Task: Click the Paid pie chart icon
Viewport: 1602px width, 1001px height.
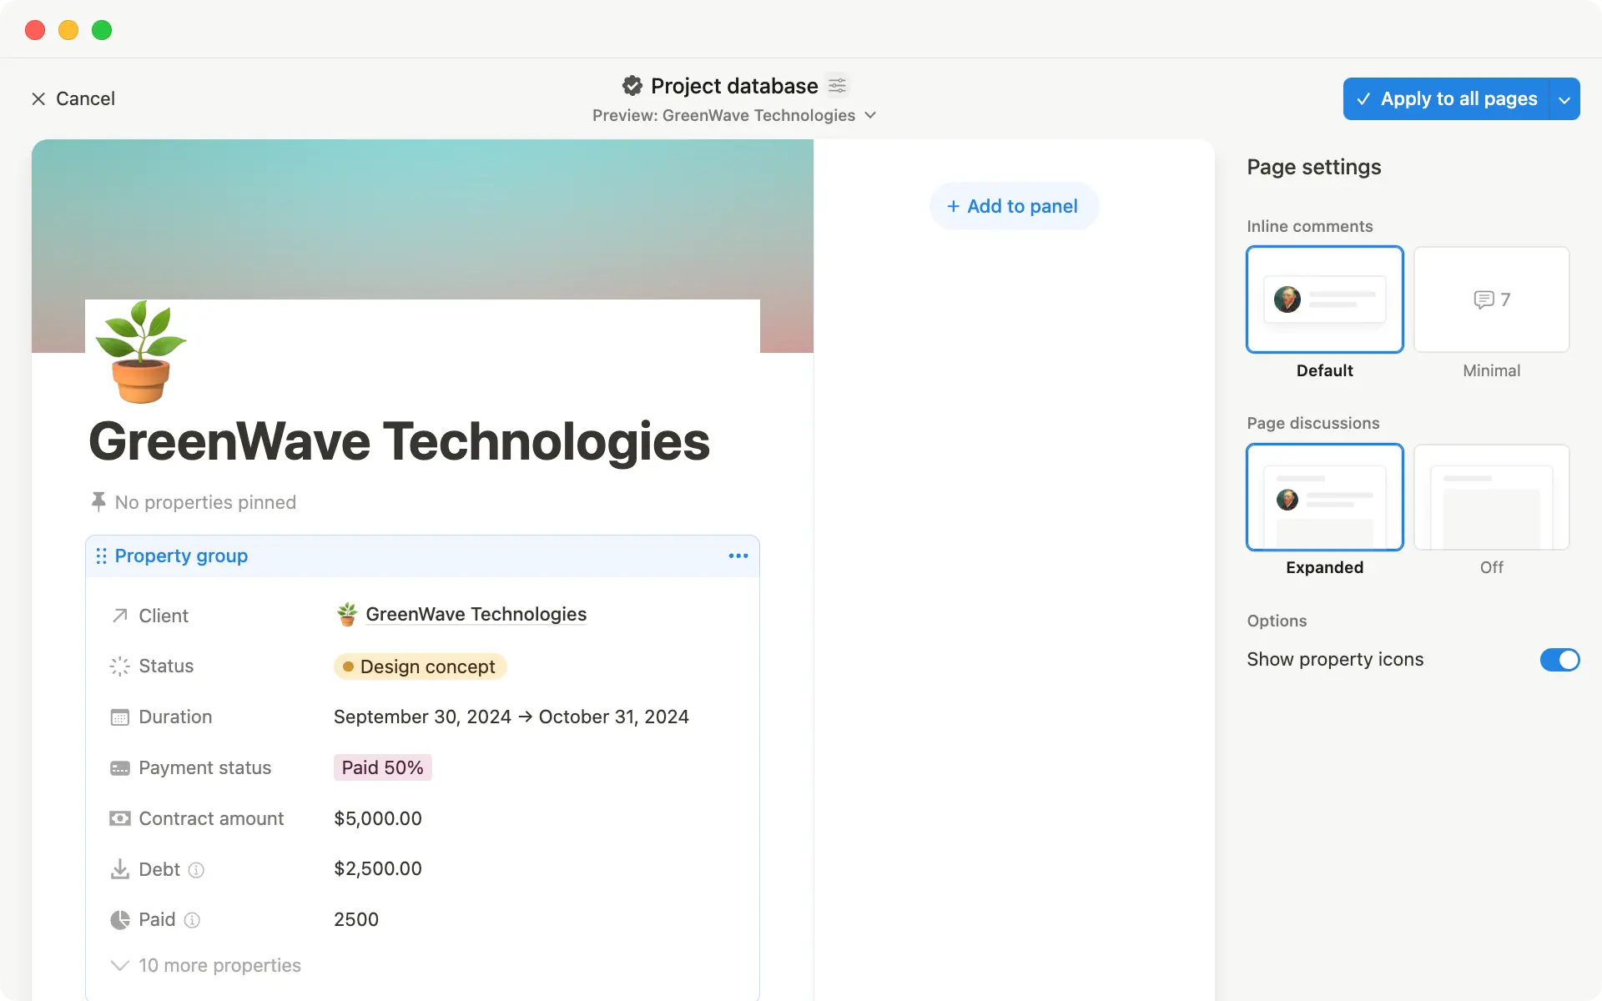Action: [x=119, y=919]
